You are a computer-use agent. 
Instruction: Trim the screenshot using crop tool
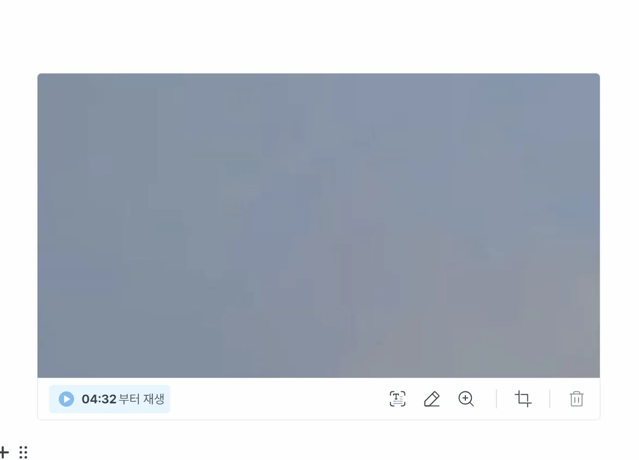click(x=523, y=398)
